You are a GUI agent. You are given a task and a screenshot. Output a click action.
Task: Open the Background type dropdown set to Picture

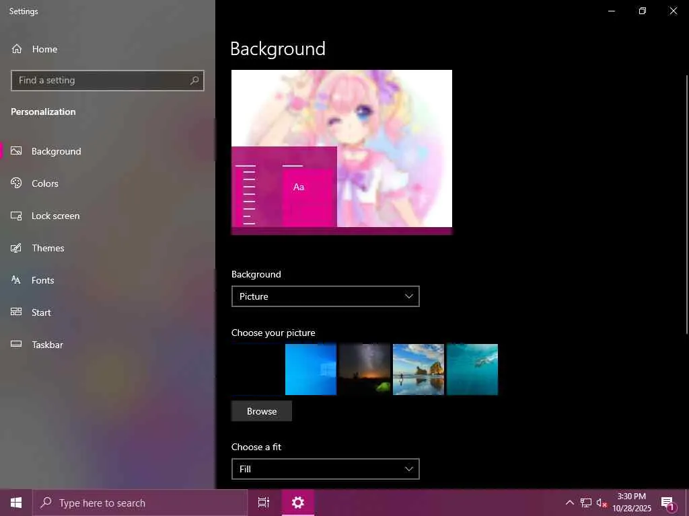(326, 296)
